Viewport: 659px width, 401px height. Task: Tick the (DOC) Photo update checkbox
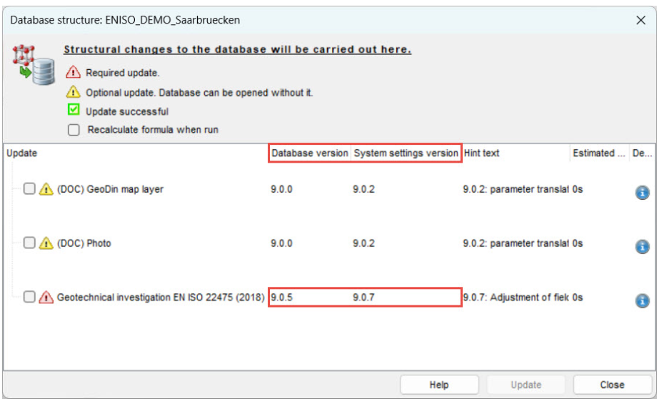pos(29,243)
